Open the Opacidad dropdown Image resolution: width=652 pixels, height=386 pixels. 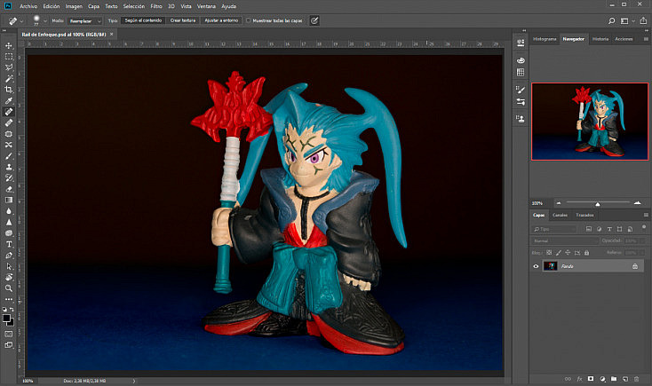pyautogui.click(x=634, y=241)
